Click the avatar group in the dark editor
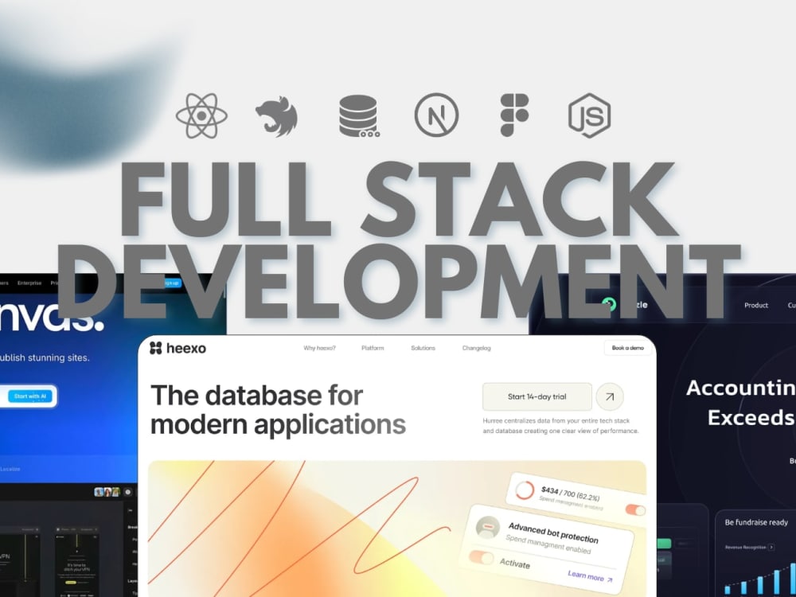This screenshot has height=597, width=796. point(107,492)
